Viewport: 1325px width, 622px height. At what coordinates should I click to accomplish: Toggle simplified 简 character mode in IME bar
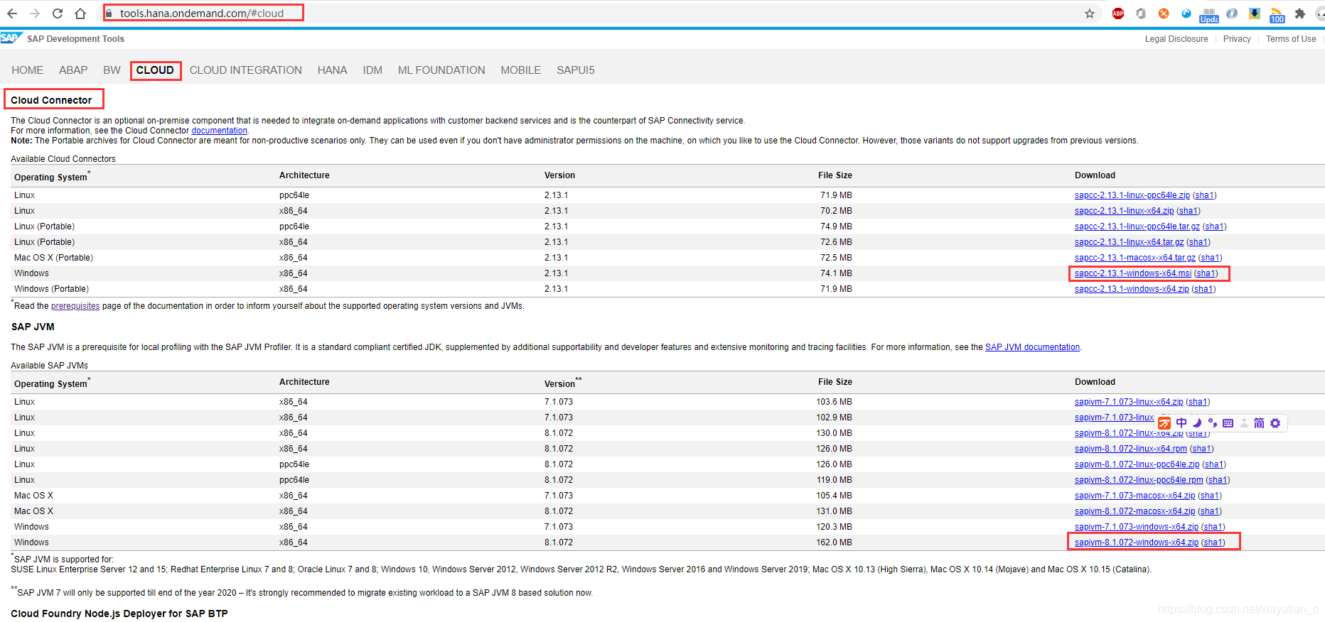point(1260,423)
